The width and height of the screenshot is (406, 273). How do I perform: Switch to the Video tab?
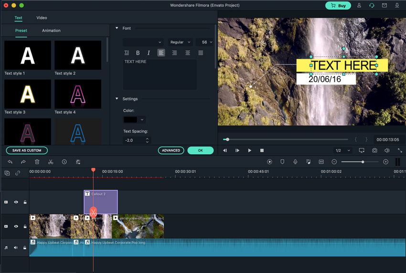pyautogui.click(x=42, y=18)
